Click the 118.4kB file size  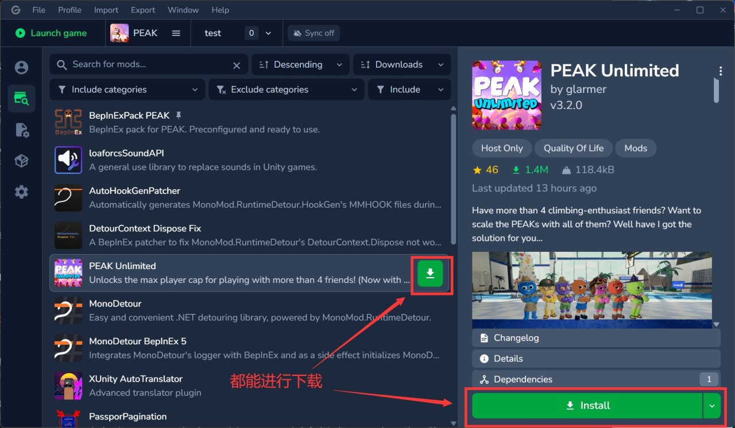(x=588, y=170)
